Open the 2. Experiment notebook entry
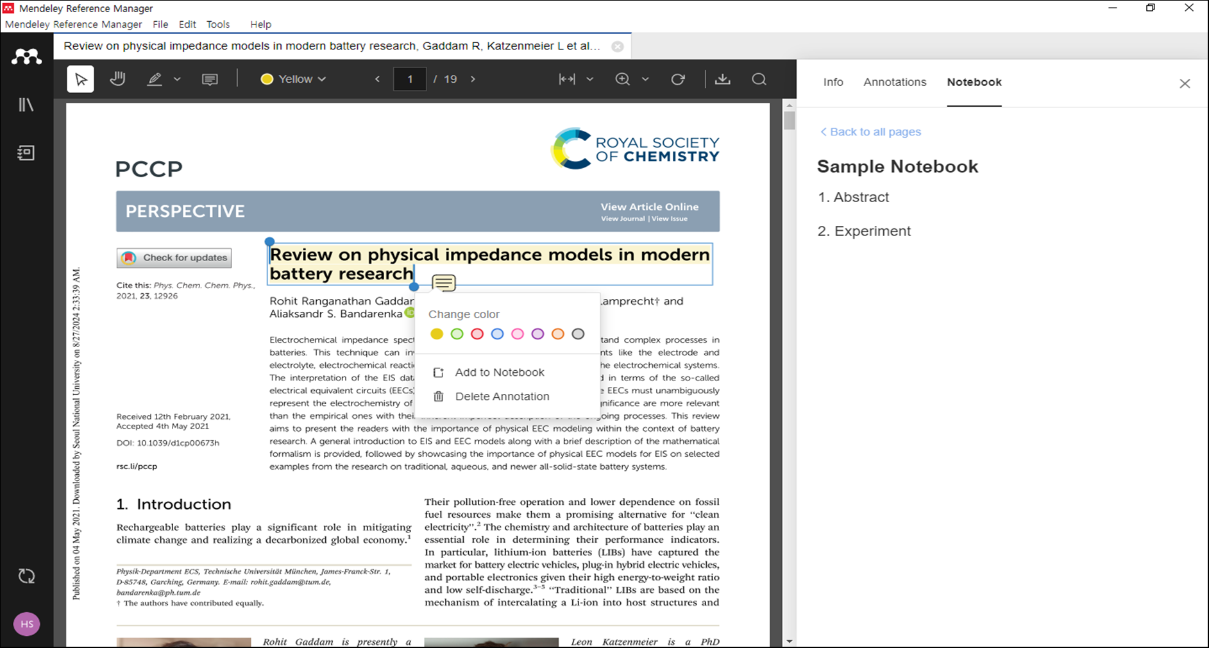Screen dimensions: 1209x648 pyautogui.click(x=864, y=231)
